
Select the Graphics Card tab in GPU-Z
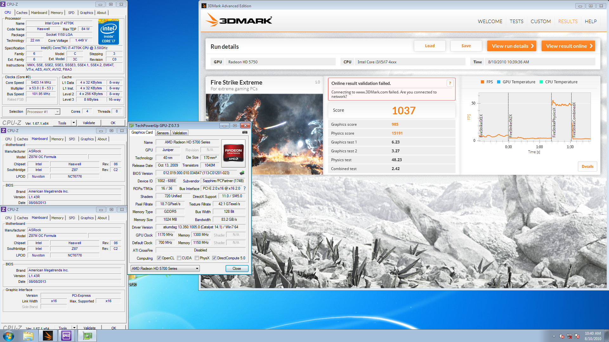(x=142, y=132)
